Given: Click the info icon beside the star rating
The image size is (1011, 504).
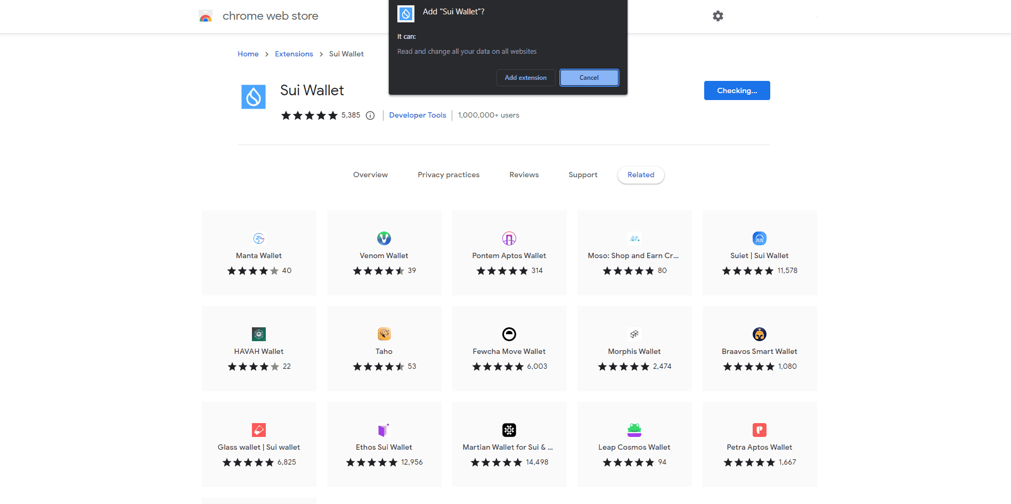Looking at the screenshot, I should coord(370,115).
